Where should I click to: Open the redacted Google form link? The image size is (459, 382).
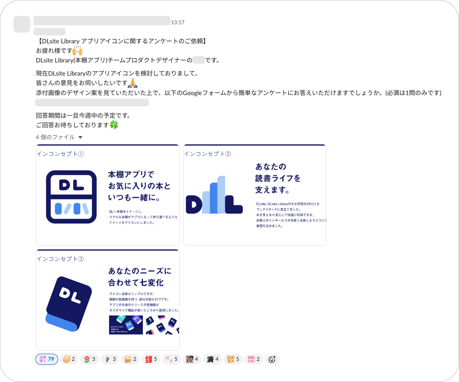tap(92, 102)
